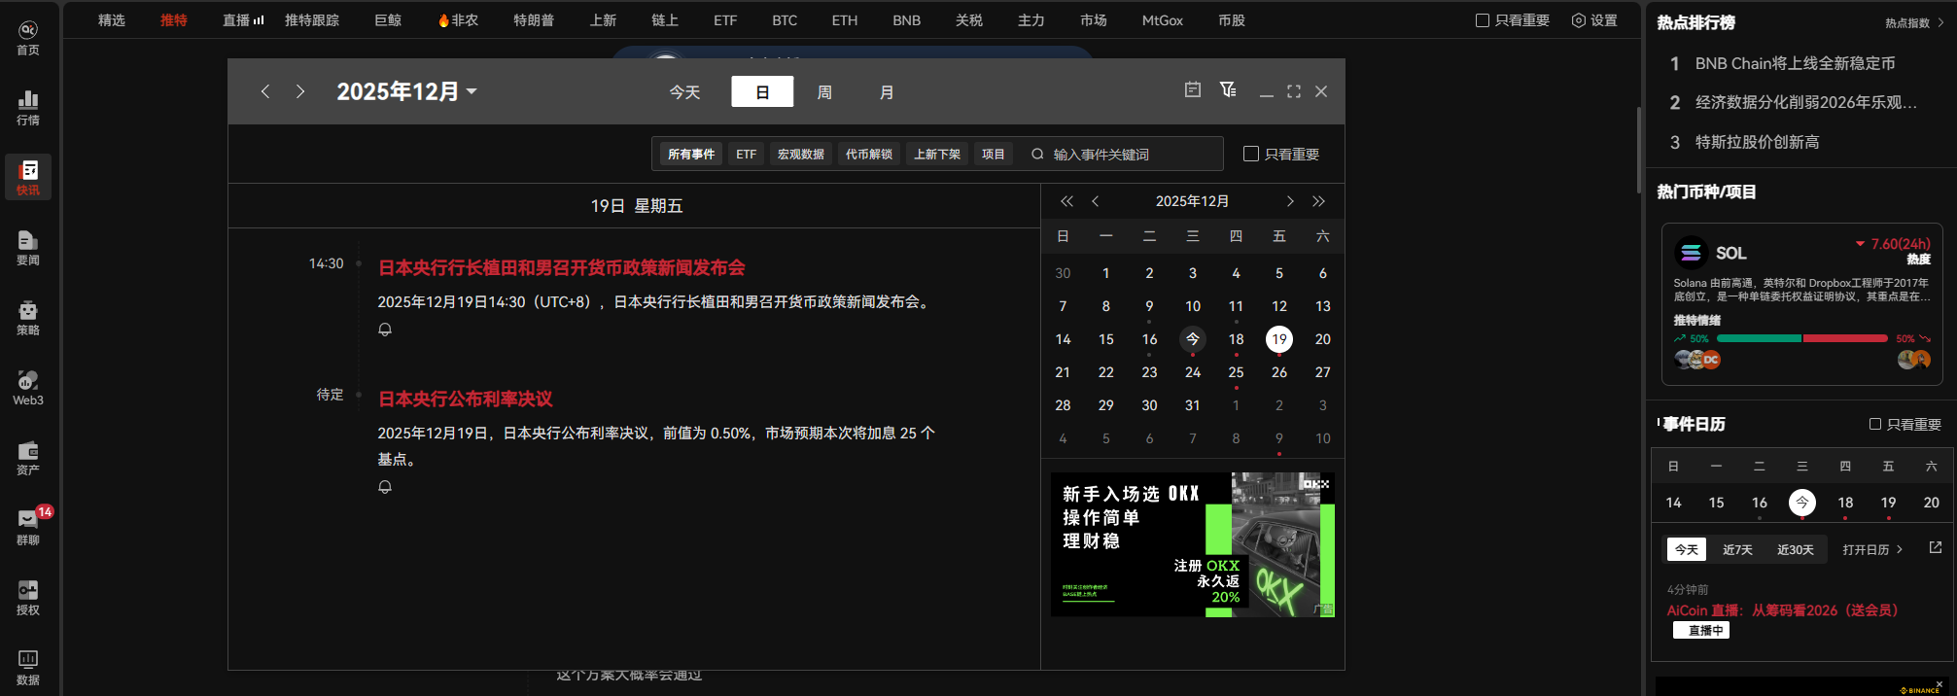Click the search magnifier in keyword field
The height and width of the screenshot is (696, 1957).
1037,154
